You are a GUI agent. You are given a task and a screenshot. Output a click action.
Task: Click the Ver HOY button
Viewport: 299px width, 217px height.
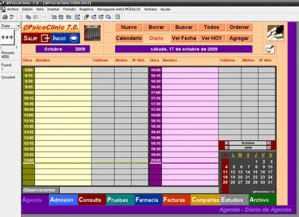pos(212,38)
